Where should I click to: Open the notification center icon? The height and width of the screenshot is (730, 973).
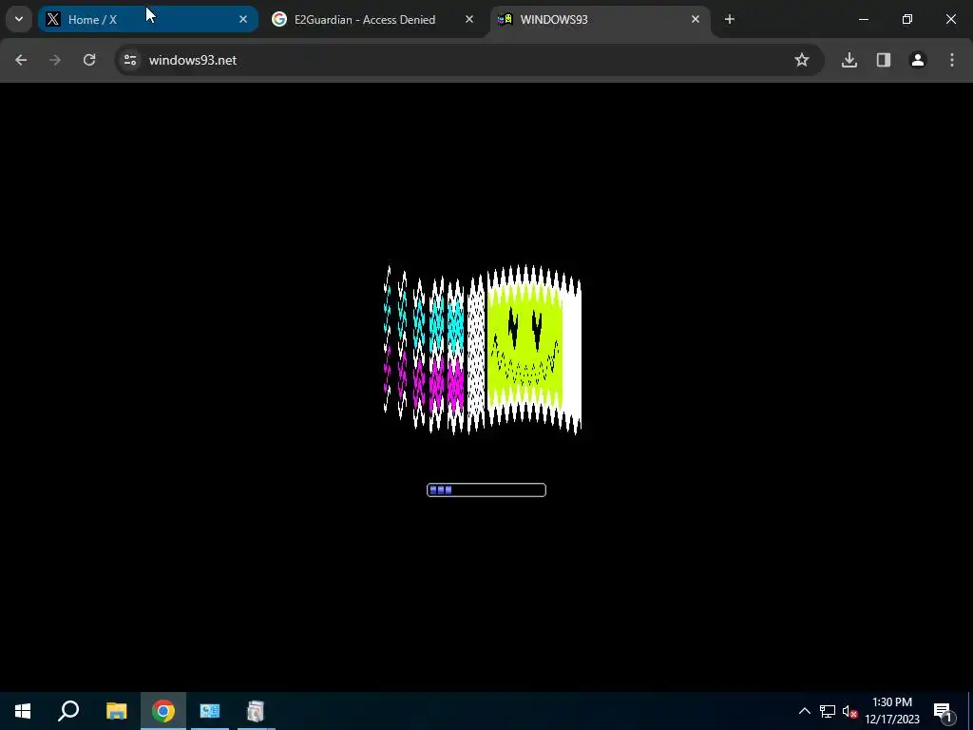944,711
